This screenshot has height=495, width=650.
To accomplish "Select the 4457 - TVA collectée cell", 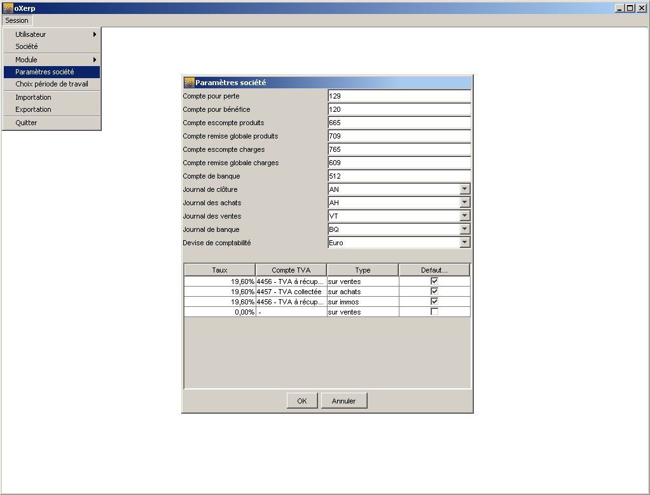I will [291, 292].
